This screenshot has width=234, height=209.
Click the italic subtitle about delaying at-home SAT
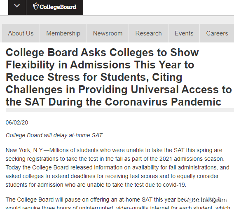[54, 135]
